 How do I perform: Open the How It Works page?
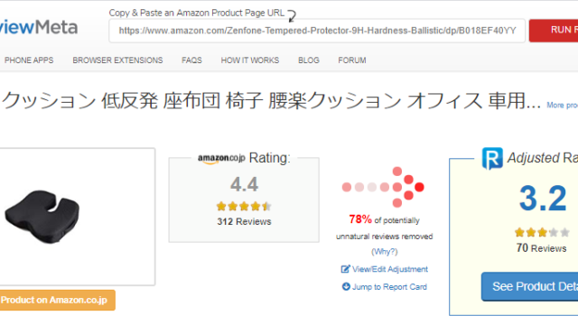point(250,60)
